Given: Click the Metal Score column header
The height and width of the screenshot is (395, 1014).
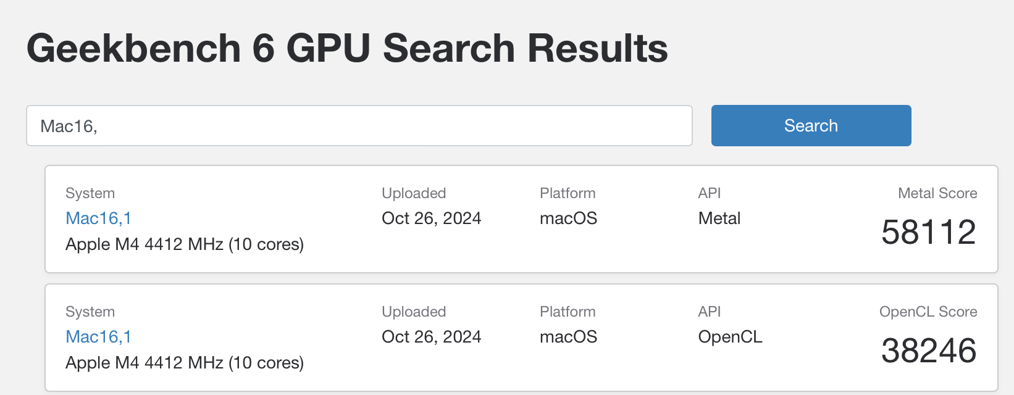Looking at the screenshot, I should [937, 193].
